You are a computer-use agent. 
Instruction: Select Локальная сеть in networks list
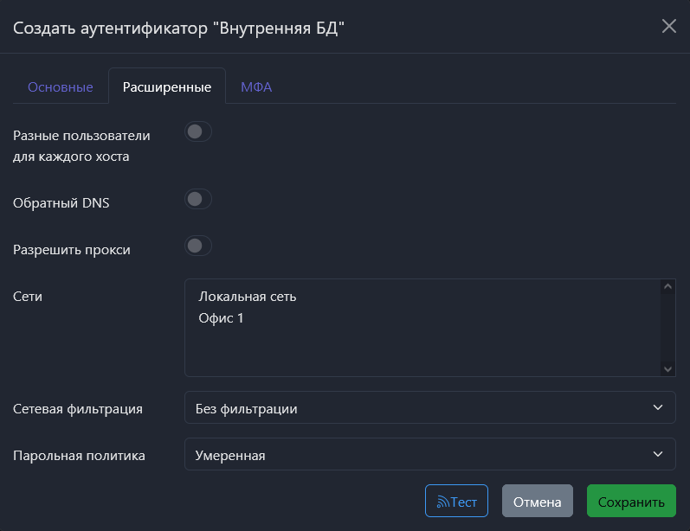248,297
